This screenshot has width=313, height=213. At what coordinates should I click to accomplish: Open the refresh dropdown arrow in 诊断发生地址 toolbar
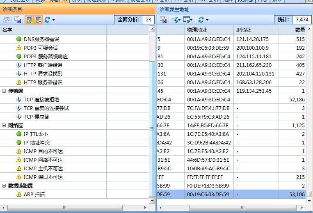[x=207, y=20]
